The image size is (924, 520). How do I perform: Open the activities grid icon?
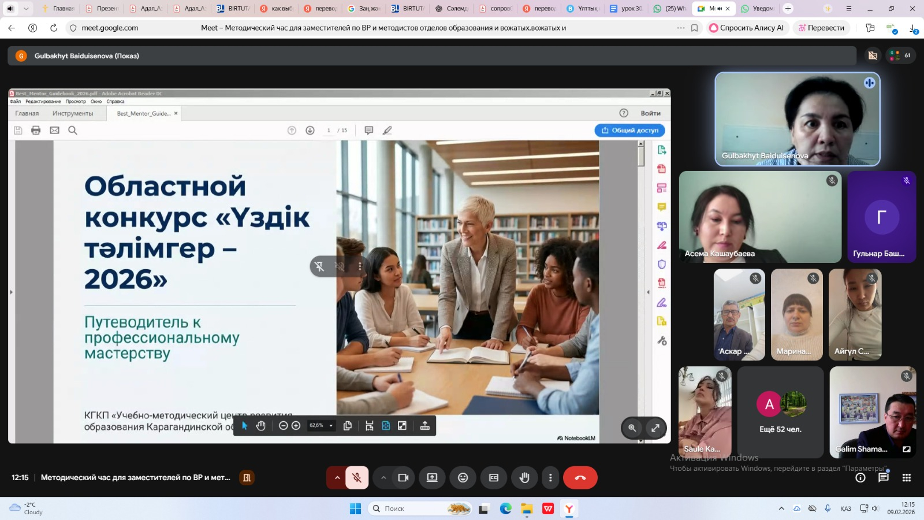tap(906, 478)
